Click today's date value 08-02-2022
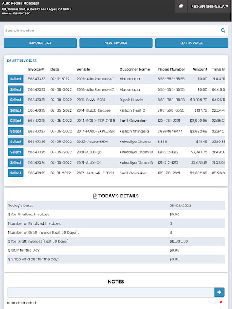232x309 pixels. [x=180, y=206]
